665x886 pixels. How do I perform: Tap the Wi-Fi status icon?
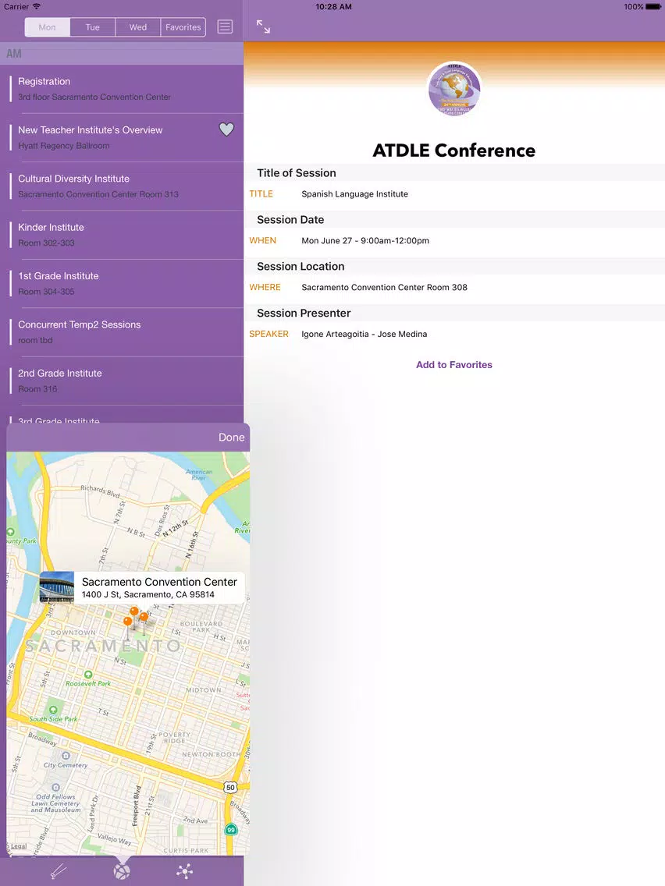pyautogui.click(x=37, y=7)
